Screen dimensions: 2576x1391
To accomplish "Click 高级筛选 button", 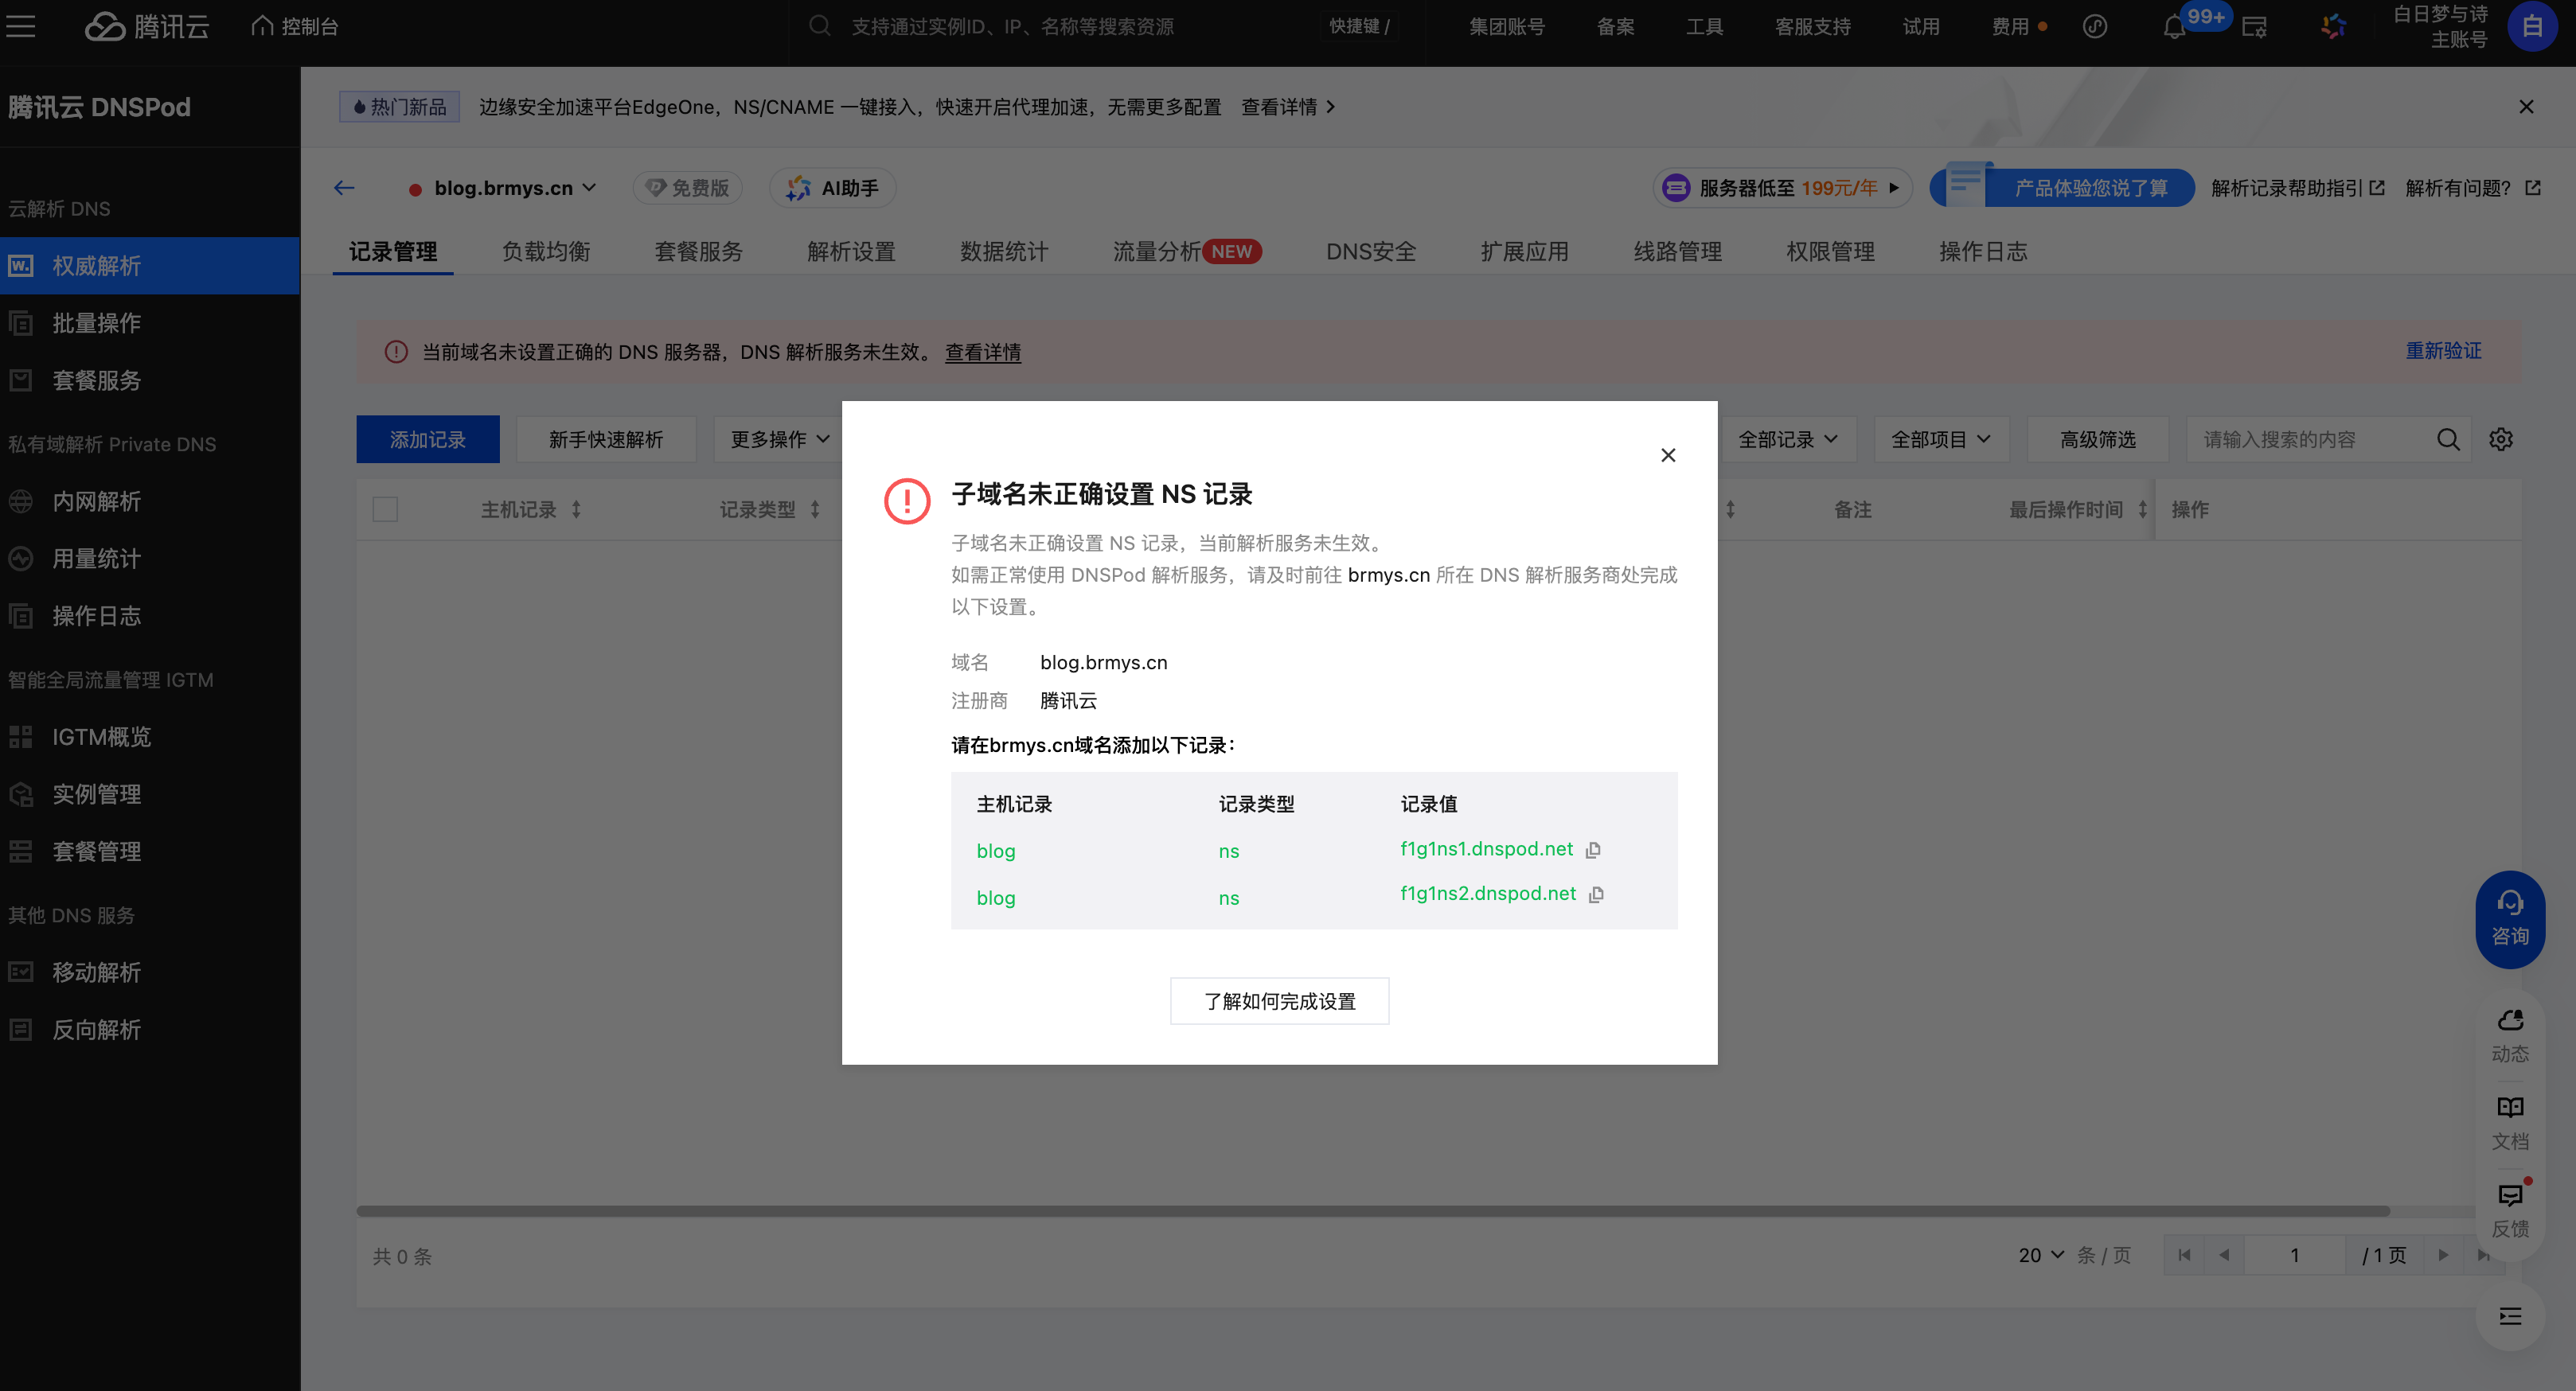I will (2097, 439).
